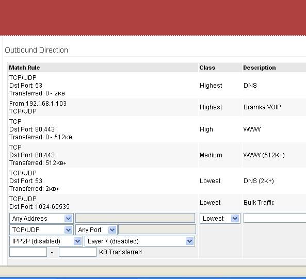
Task: Select the Bulk Traffic rule row
Action: click(157, 203)
